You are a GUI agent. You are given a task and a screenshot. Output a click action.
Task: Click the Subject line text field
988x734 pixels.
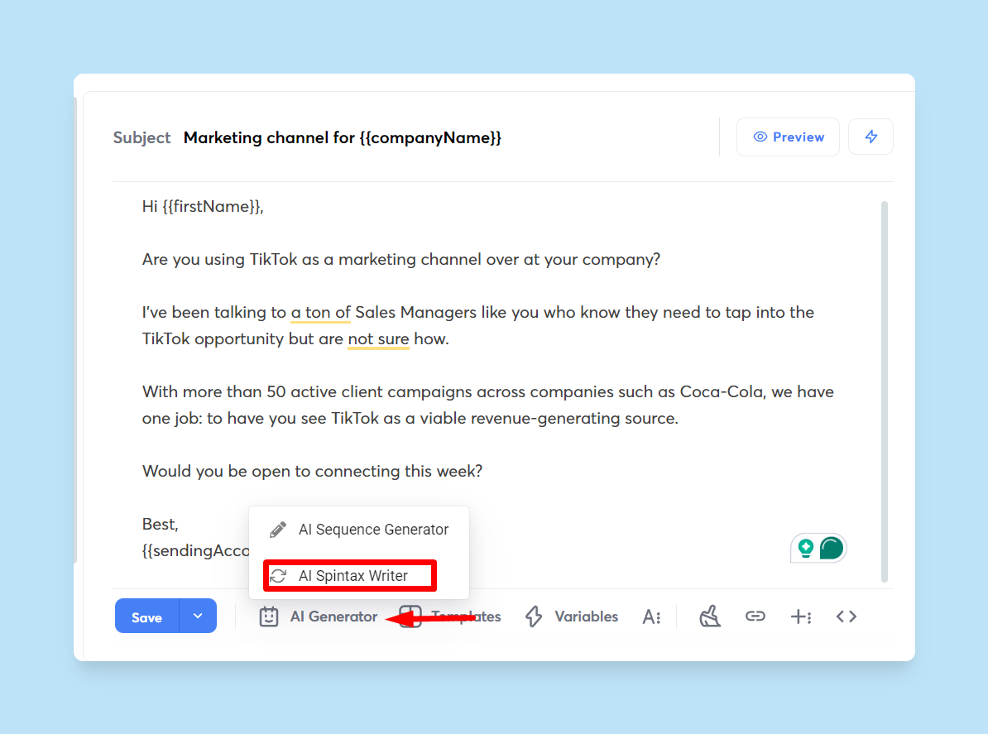(x=343, y=137)
